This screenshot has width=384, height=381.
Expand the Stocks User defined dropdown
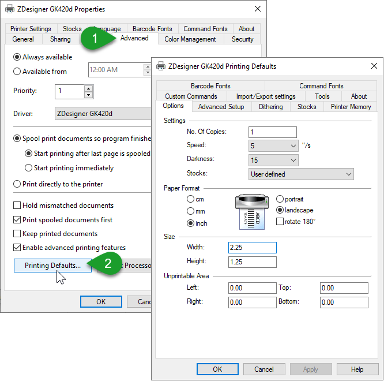pyautogui.click(x=347, y=174)
